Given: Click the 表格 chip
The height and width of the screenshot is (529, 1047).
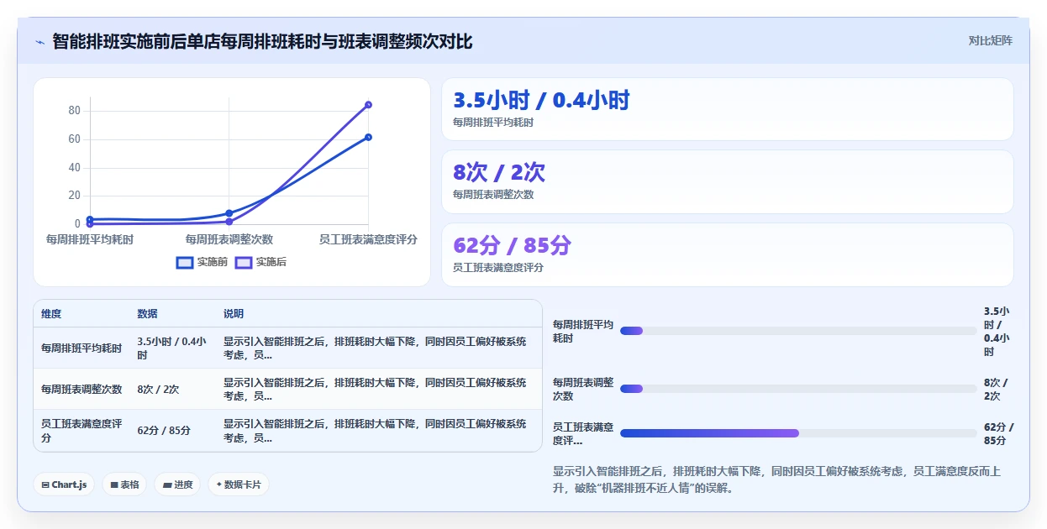Looking at the screenshot, I should [124, 484].
